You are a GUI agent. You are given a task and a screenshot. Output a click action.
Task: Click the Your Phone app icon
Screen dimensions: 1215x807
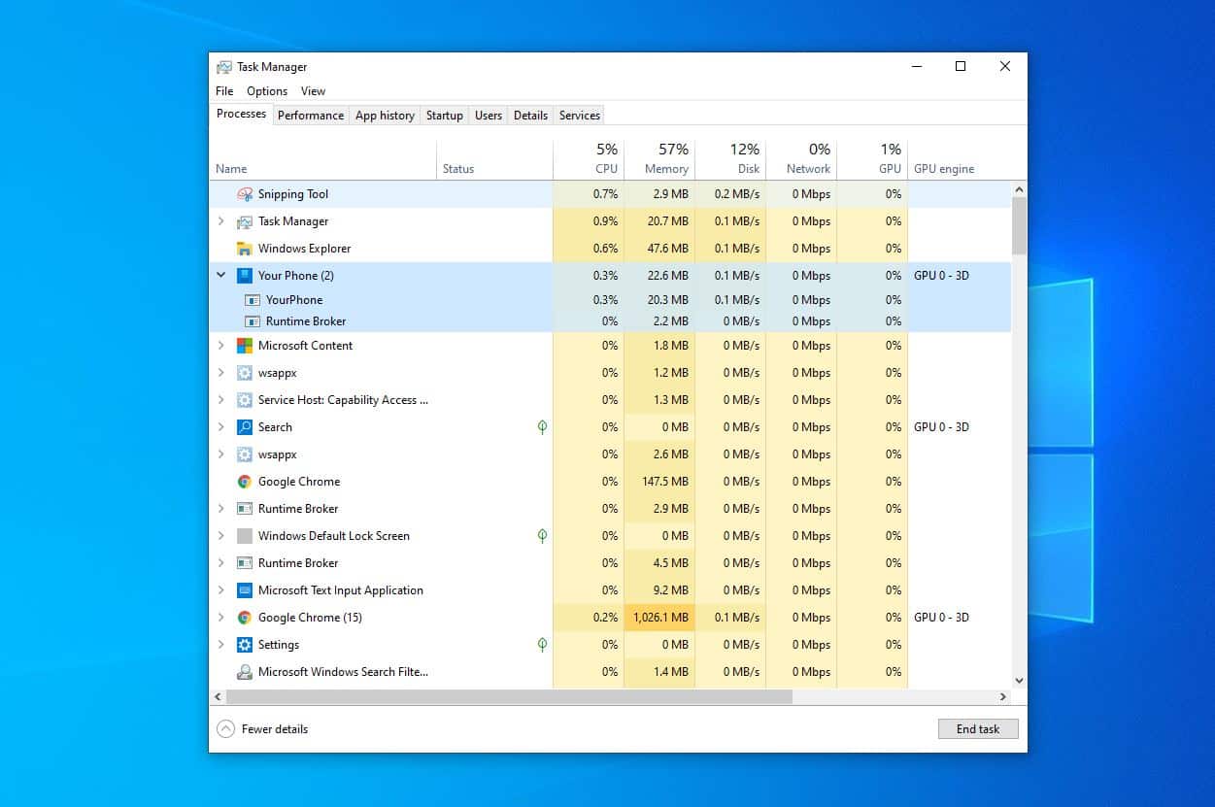point(245,275)
